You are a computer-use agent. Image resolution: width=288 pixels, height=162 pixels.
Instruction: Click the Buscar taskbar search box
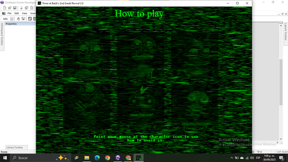(40, 158)
